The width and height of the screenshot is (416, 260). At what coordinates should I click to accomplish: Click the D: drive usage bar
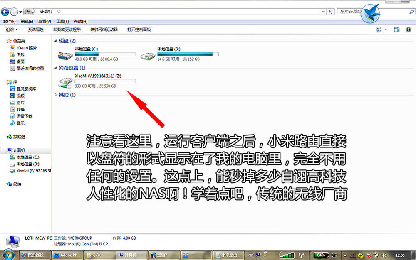[x=188, y=54]
